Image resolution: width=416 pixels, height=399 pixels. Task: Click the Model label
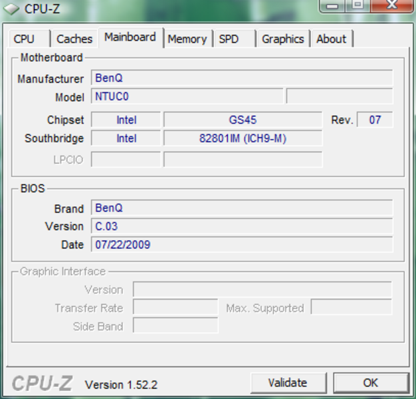point(70,97)
